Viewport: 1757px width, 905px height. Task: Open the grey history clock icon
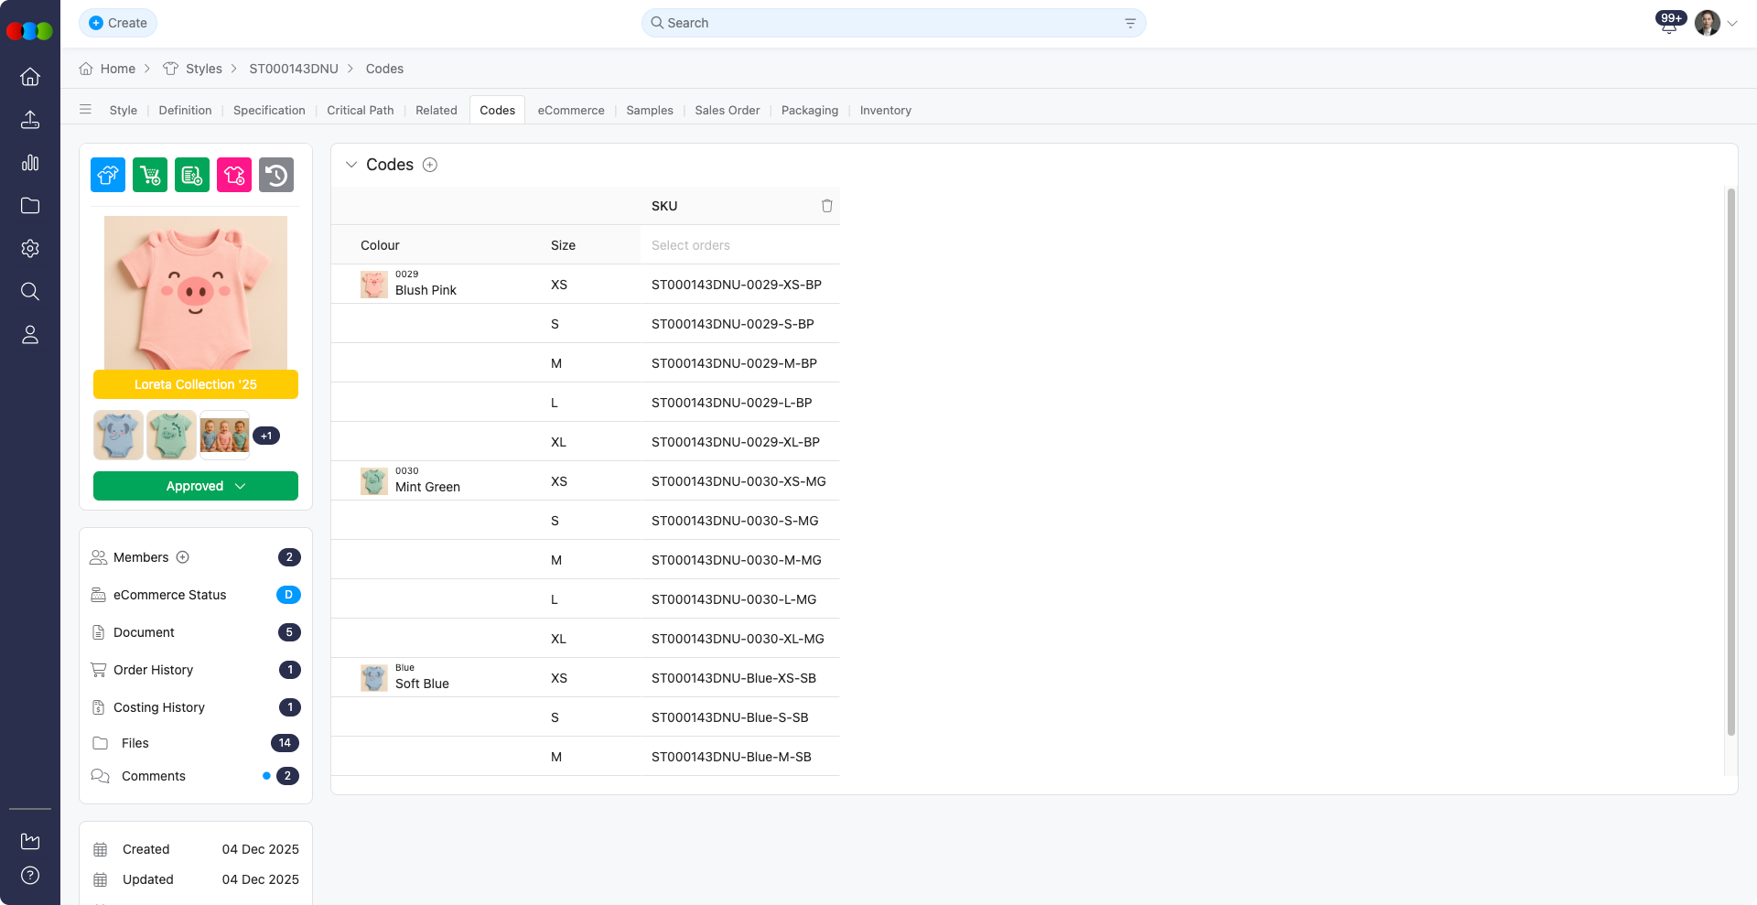coord(276,175)
